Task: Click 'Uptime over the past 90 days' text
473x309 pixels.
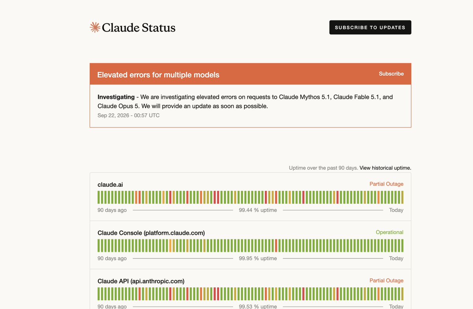Action: tap(323, 168)
